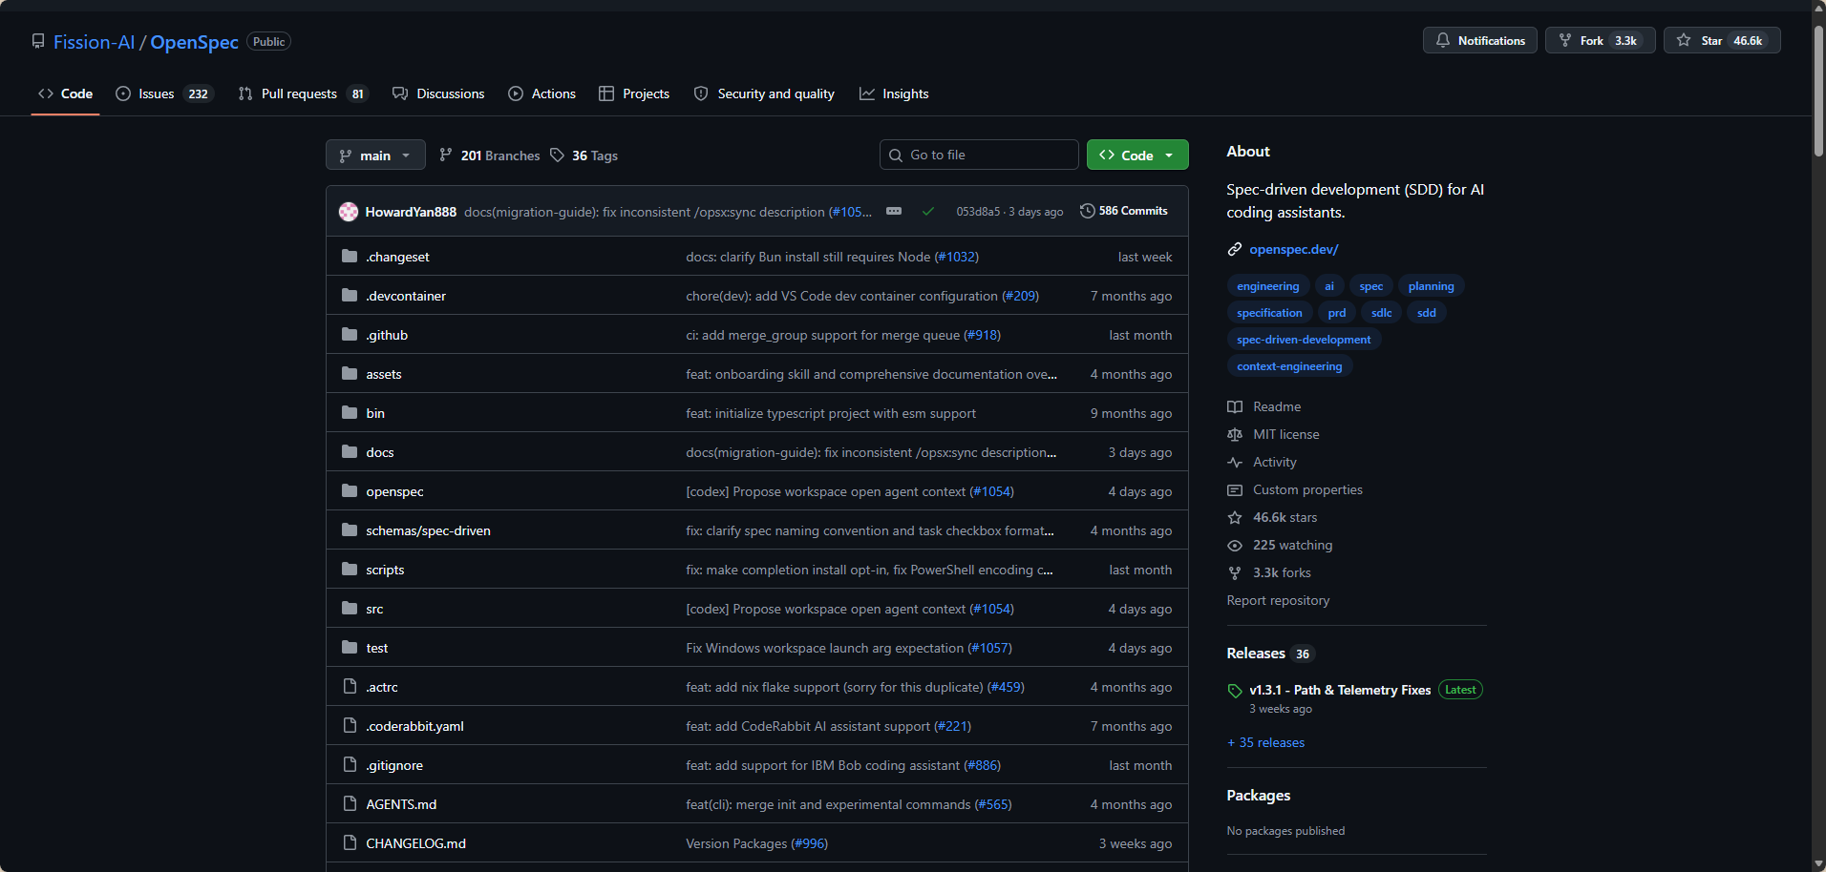Click the folder icon for docs
Viewport: 1826px width, 872px height.
pyautogui.click(x=350, y=452)
